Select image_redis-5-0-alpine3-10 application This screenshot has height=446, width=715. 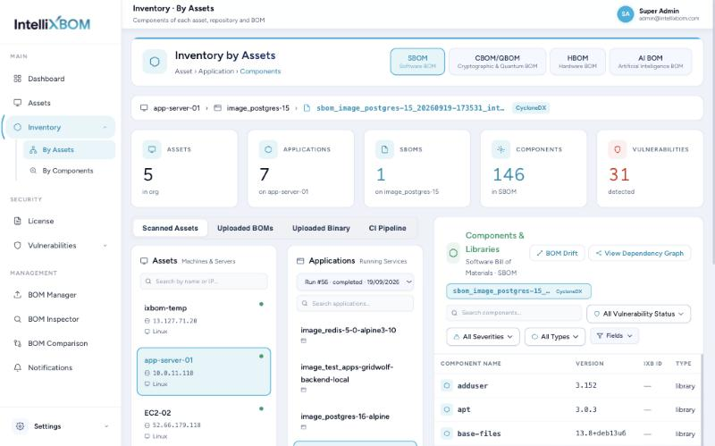tap(355, 335)
